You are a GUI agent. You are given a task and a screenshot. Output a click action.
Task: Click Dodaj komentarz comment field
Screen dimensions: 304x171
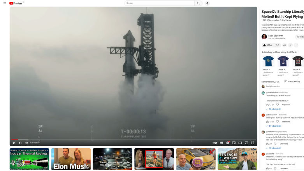pos(273,86)
